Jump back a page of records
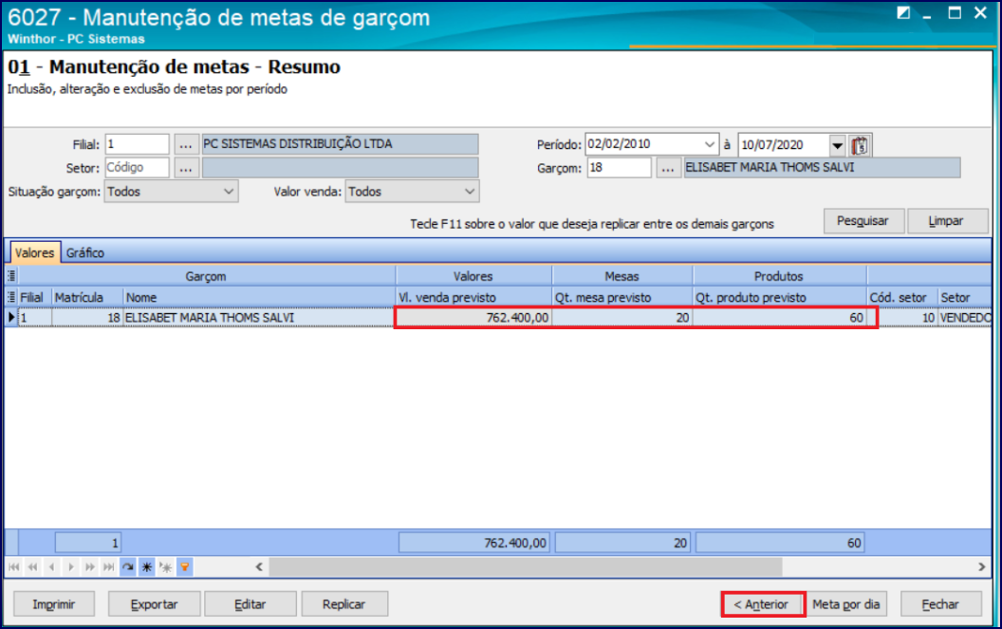 [32, 567]
